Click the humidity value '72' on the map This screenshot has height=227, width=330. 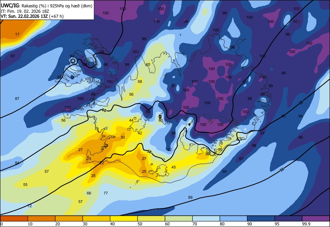point(30,206)
